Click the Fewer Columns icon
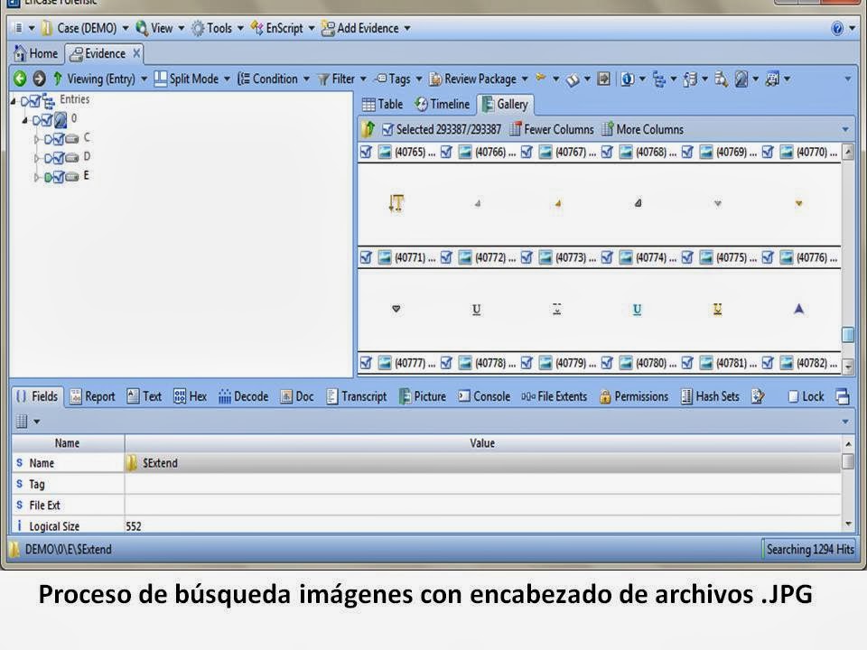 515,129
